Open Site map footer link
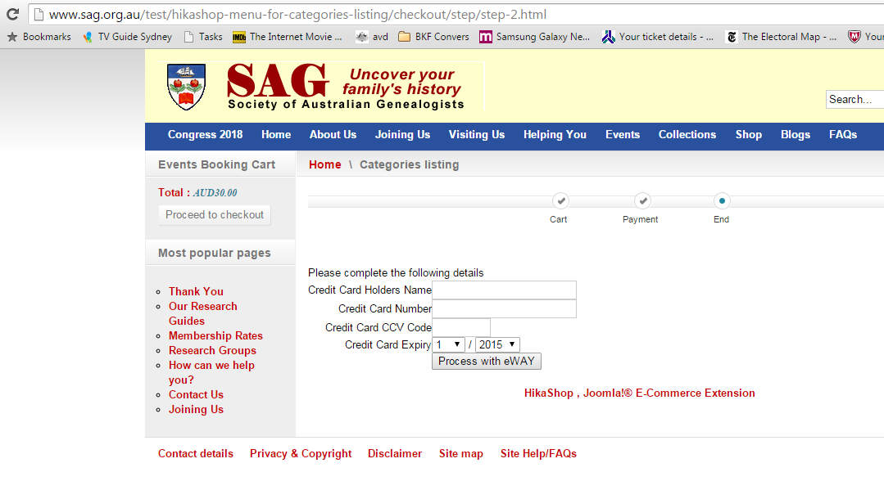 point(461,453)
